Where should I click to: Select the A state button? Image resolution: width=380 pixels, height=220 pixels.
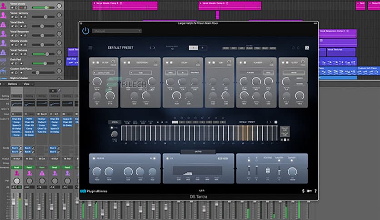coord(193,48)
